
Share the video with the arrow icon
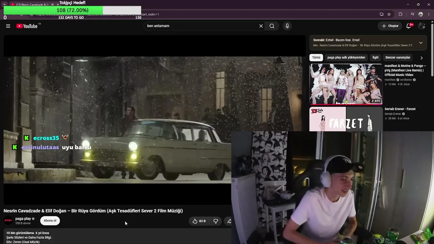[x=229, y=221]
